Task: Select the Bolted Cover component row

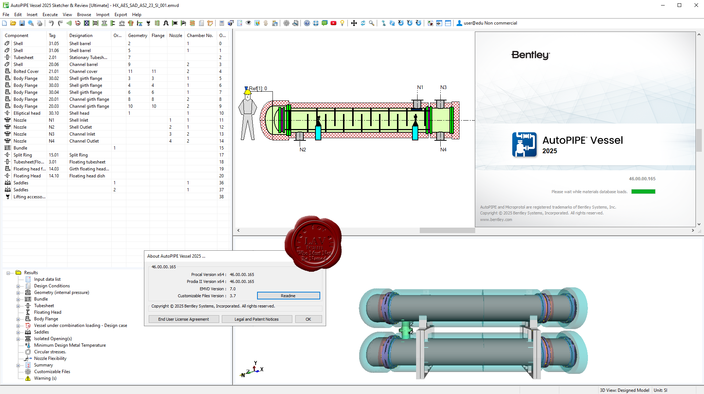Action: pos(116,71)
